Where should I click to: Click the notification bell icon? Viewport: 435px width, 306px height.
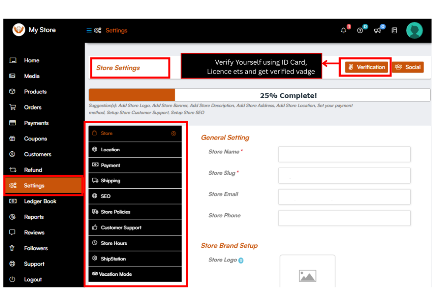click(344, 31)
